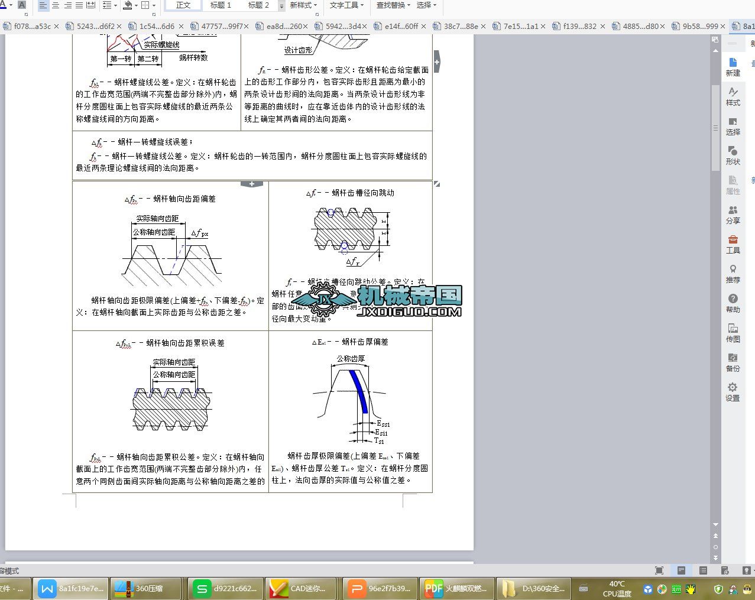Click the shading paint bucket icon
The width and height of the screenshot is (755, 600).
(x=128, y=5)
